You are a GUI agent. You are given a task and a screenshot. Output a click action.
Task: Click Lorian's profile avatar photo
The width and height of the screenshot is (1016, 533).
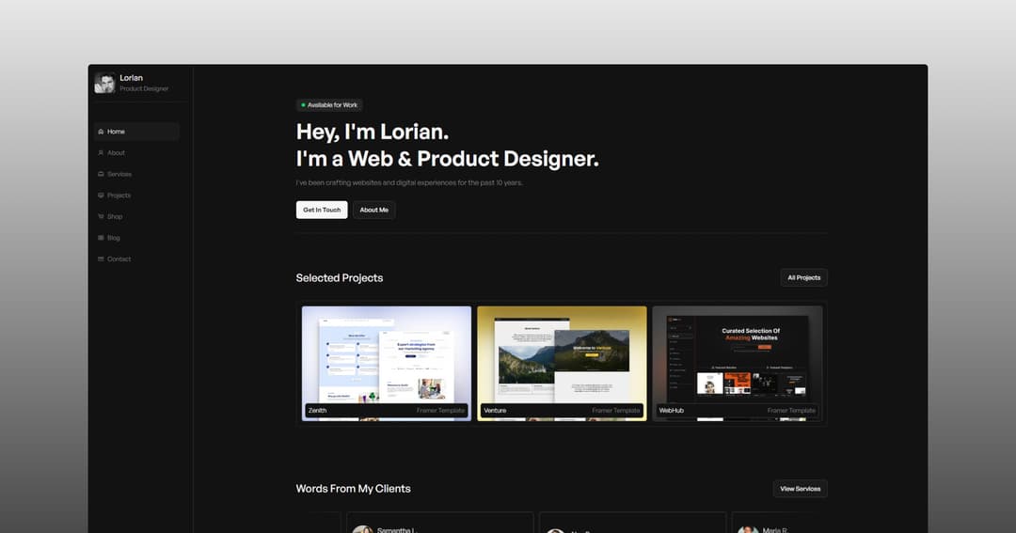[x=104, y=83]
